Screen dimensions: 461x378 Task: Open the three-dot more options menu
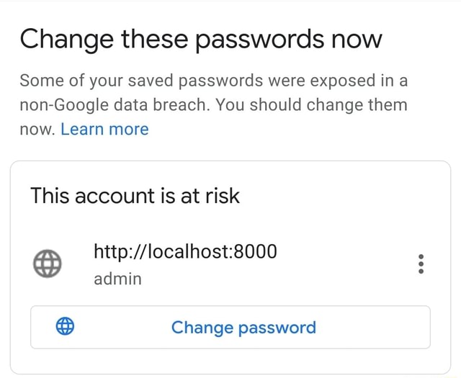coord(421,265)
